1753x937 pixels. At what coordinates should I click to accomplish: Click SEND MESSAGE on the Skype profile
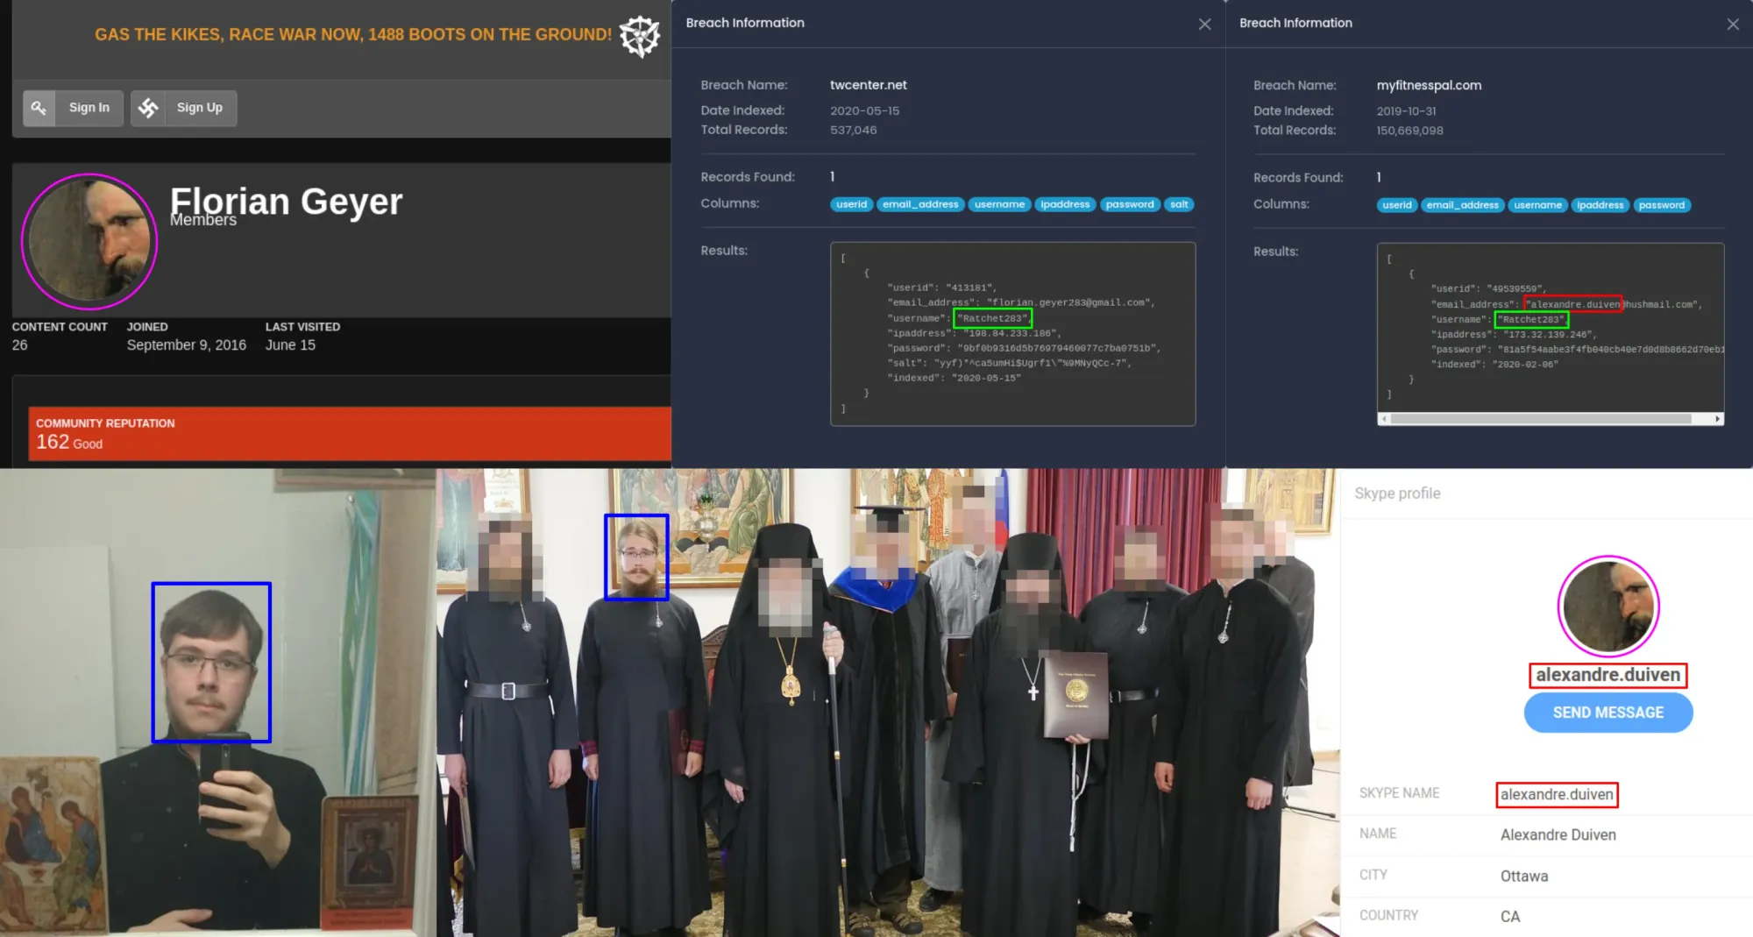tap(1608, 712)
